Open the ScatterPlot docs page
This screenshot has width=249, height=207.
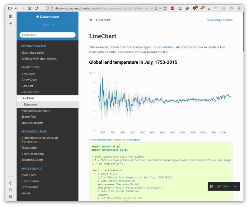pos(29,117)
